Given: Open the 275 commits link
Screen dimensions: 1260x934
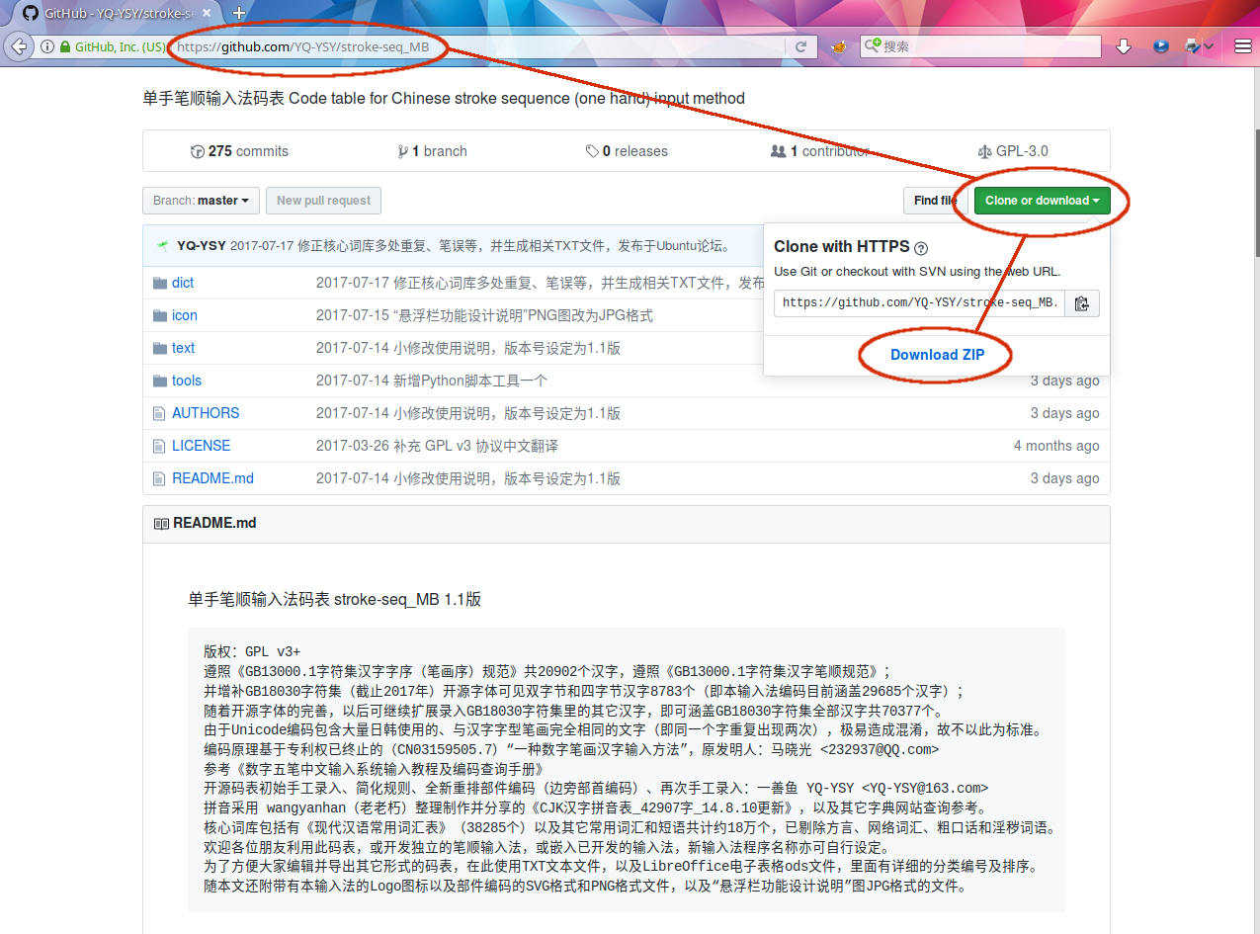Looking at the screenshot, I should pos(239,151).
